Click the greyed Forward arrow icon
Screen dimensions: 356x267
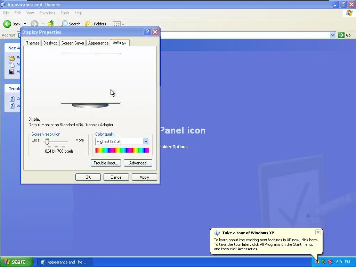tap(34, 24)
